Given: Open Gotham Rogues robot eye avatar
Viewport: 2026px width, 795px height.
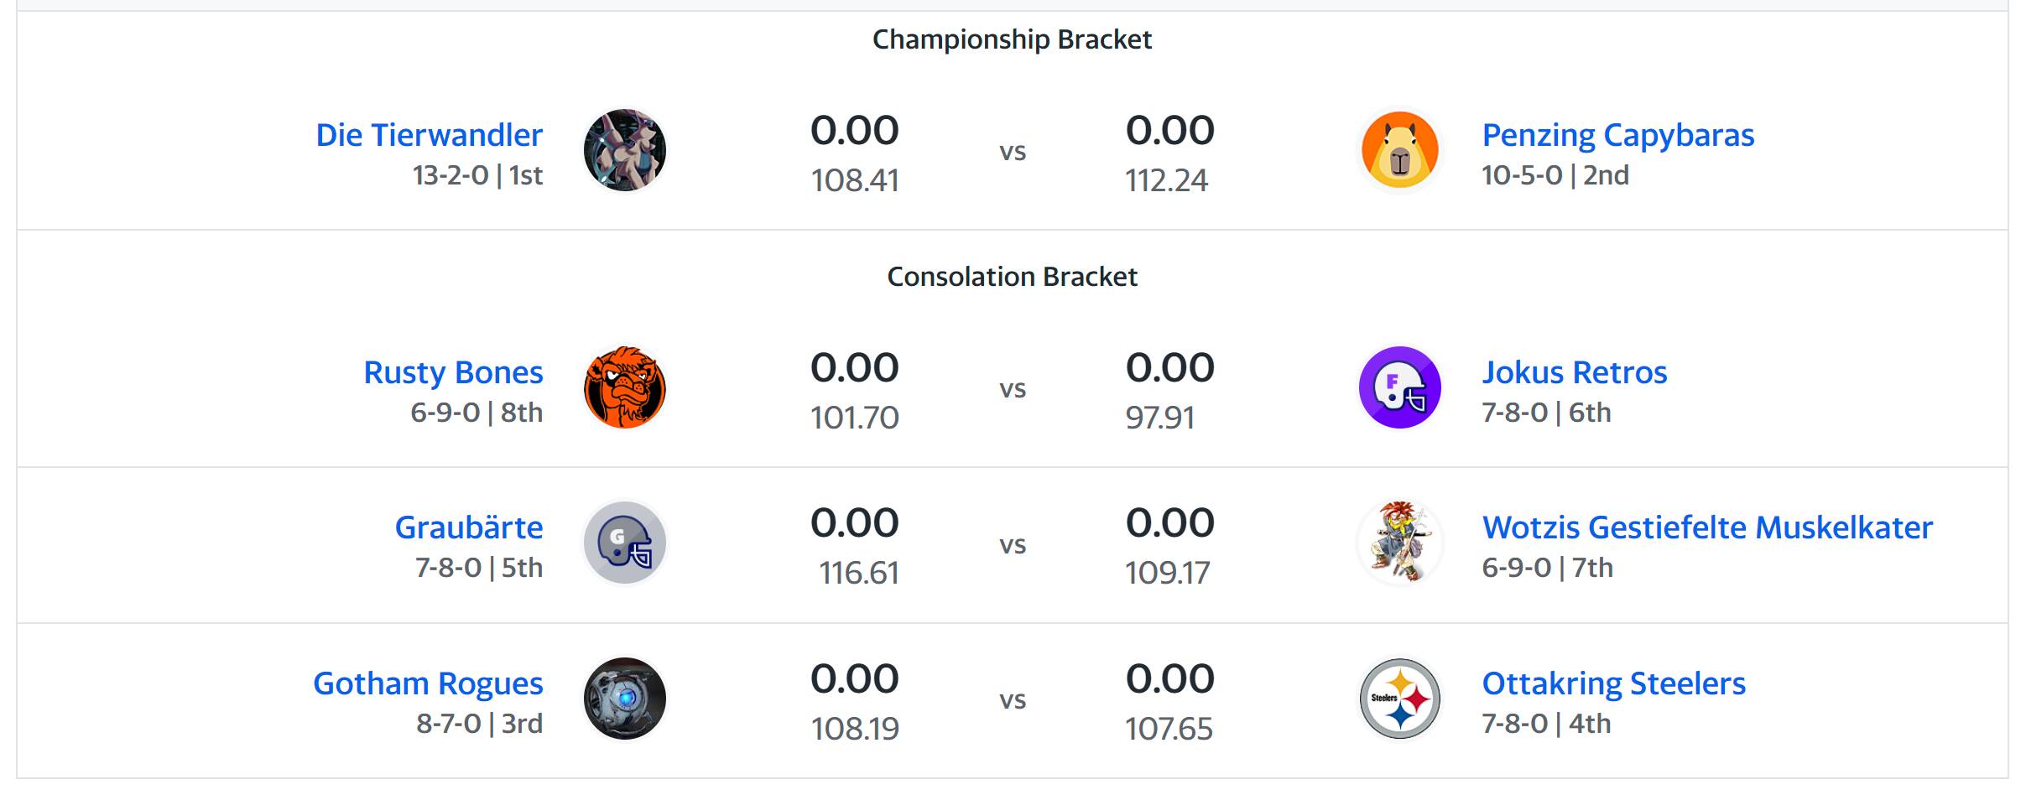Looking at the screenshot, I should point(625,699).
